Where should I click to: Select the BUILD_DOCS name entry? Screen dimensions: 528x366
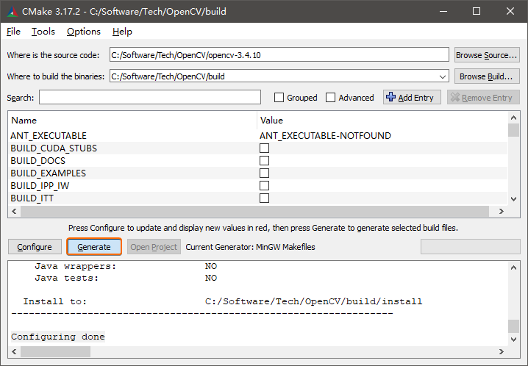click(38, 161)
